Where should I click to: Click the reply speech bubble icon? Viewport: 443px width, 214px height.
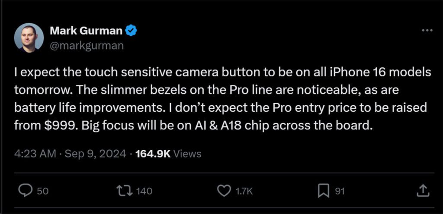tap(27, 191)
